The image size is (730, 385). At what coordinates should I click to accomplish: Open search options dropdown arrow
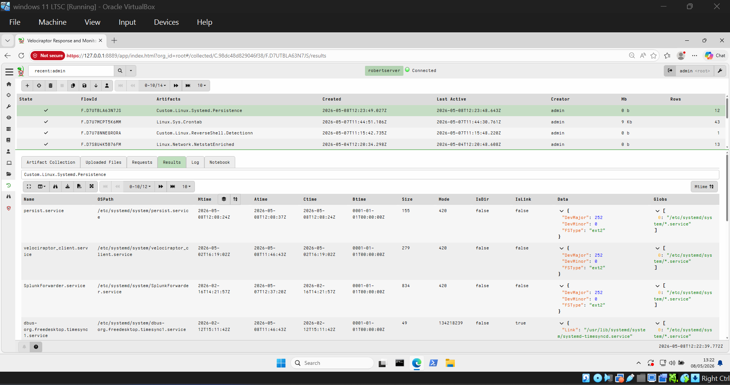(131, 71)
